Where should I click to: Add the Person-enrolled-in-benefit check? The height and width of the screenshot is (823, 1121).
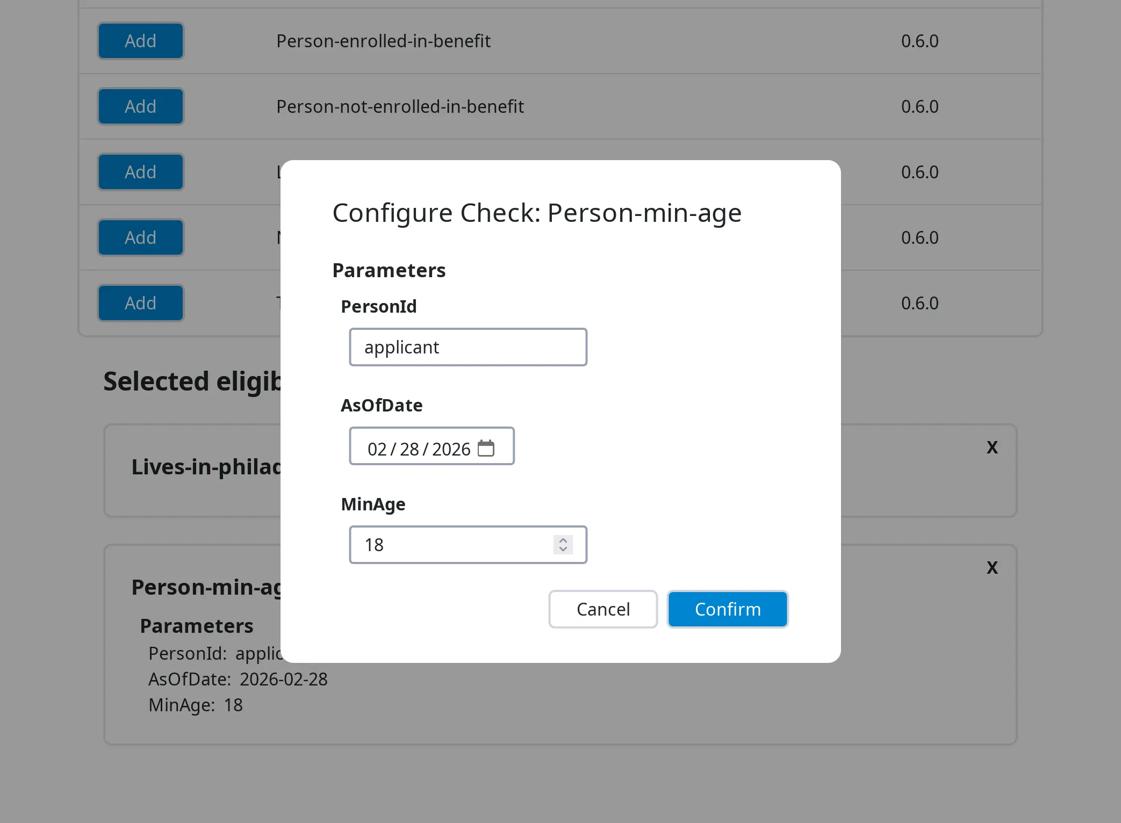(140, 40)
